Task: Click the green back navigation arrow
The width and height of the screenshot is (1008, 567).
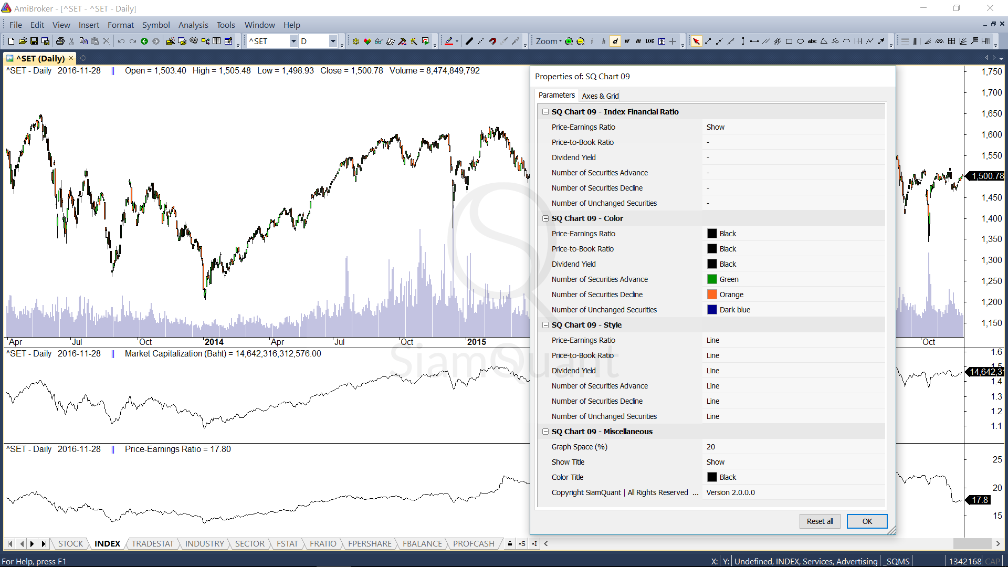Action: 144,41
